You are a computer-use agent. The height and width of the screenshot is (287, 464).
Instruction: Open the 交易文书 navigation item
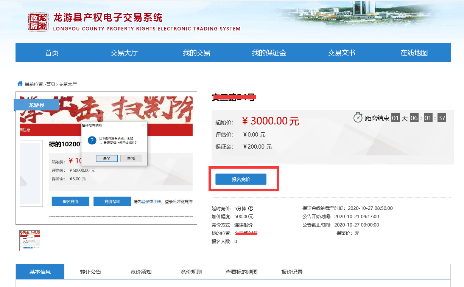coord(341,53)
